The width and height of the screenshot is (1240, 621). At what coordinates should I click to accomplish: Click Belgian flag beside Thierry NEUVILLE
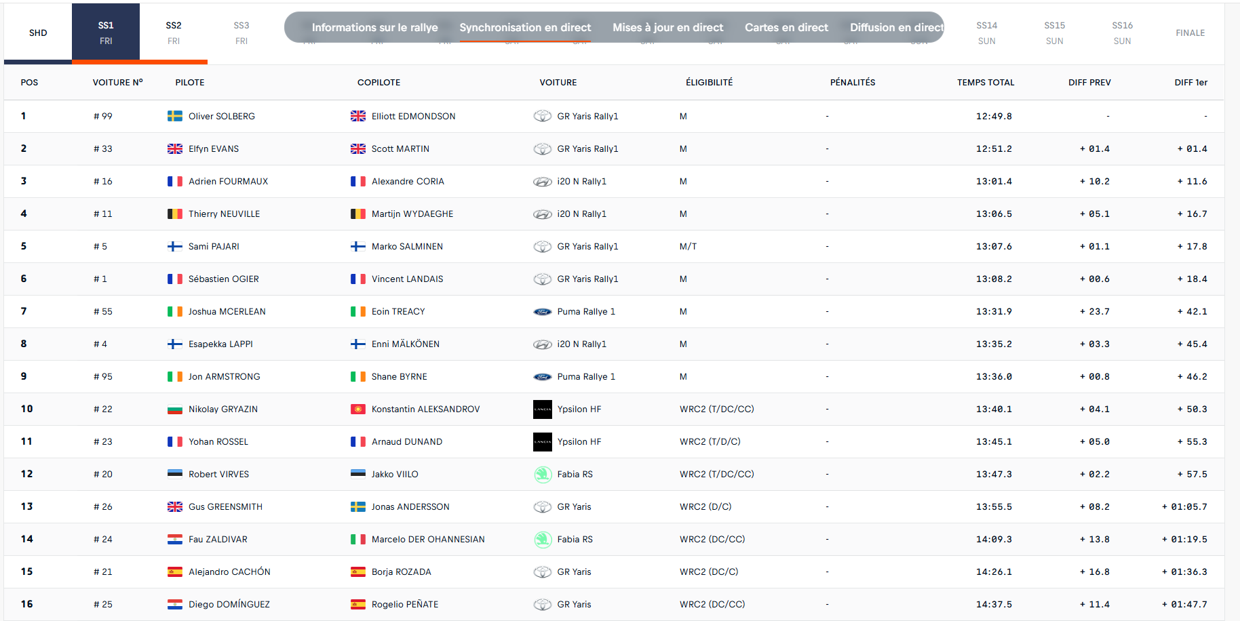coord(175,214)
